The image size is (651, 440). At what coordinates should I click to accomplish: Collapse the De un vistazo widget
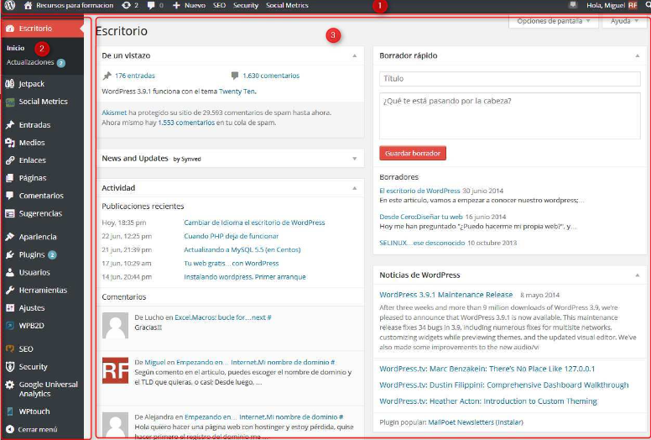pyautogui.click(x=355, y=55)
